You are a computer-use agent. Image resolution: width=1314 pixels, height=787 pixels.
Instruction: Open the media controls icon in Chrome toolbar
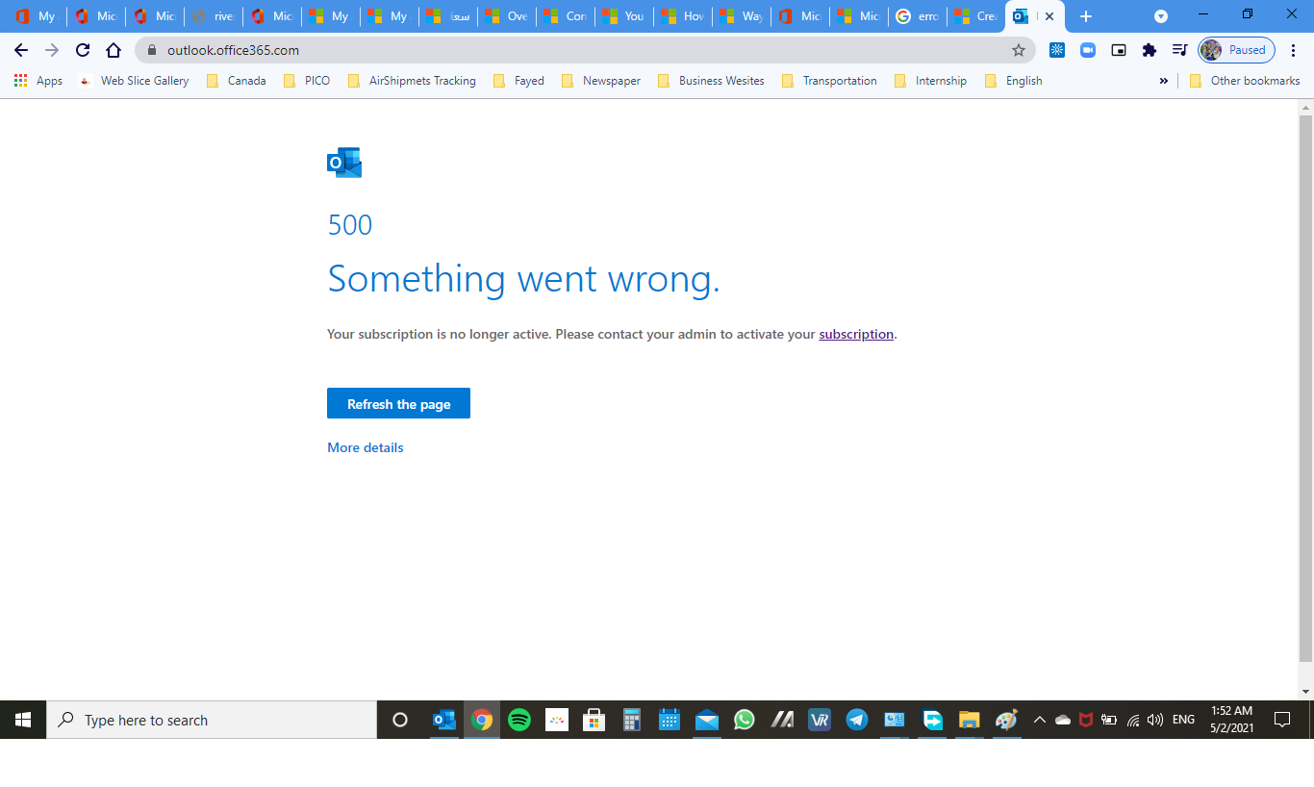click(1179, 50)
